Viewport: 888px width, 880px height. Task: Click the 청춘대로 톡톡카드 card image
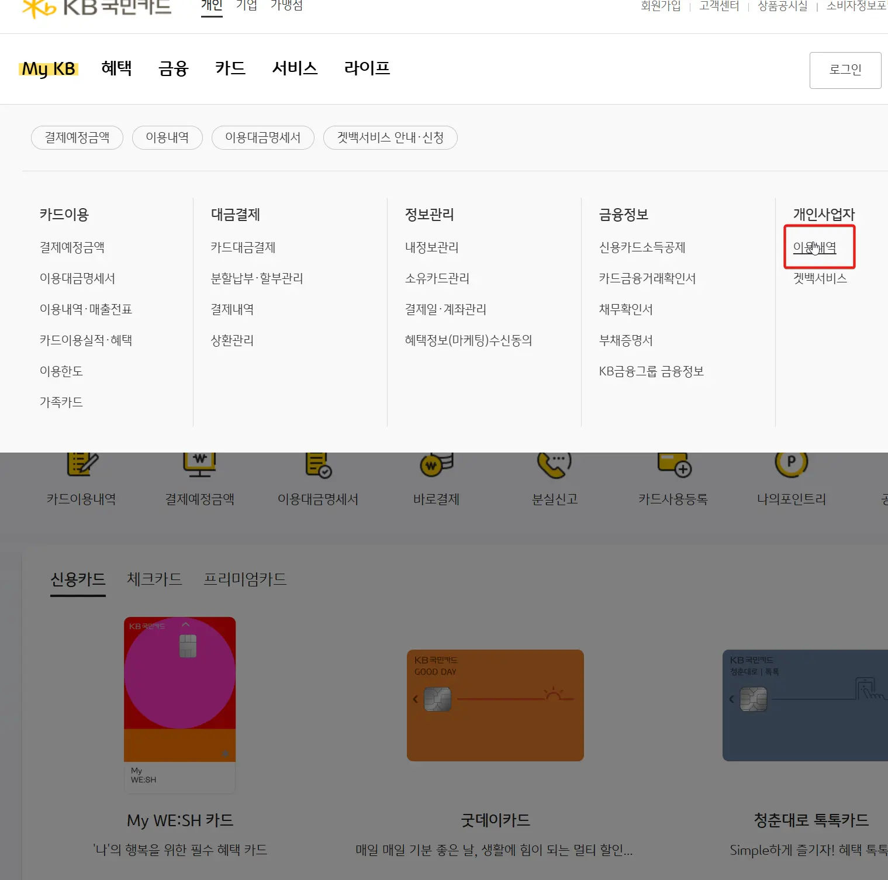[x=806, y=706]
